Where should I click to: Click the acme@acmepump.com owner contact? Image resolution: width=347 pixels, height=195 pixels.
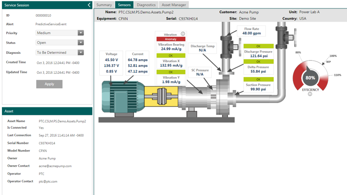click(x=55, y=166)
